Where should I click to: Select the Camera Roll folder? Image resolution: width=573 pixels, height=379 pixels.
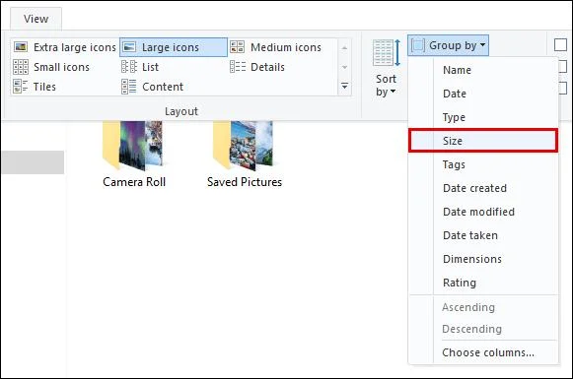(x=134, y=155)
